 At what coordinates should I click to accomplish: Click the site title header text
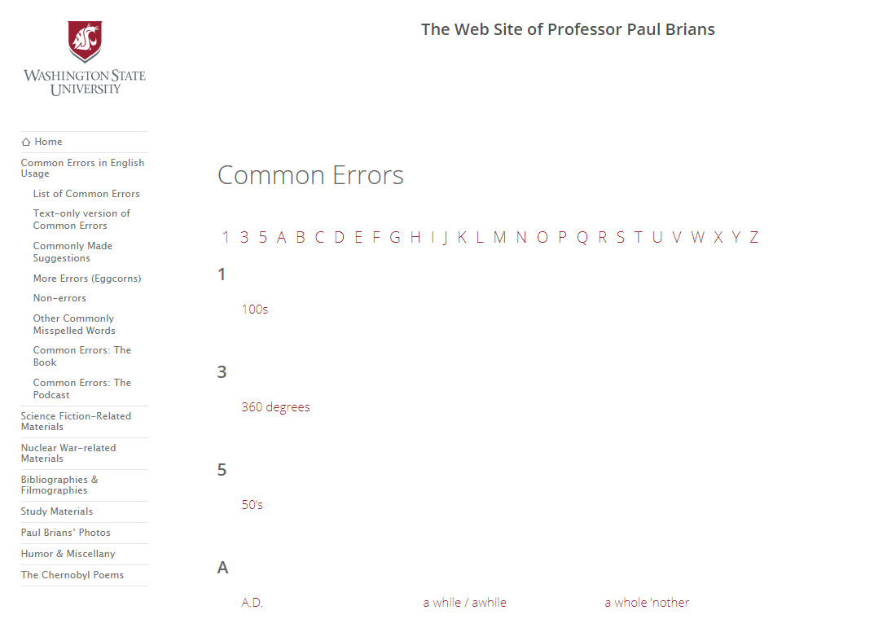click(568, 29)
